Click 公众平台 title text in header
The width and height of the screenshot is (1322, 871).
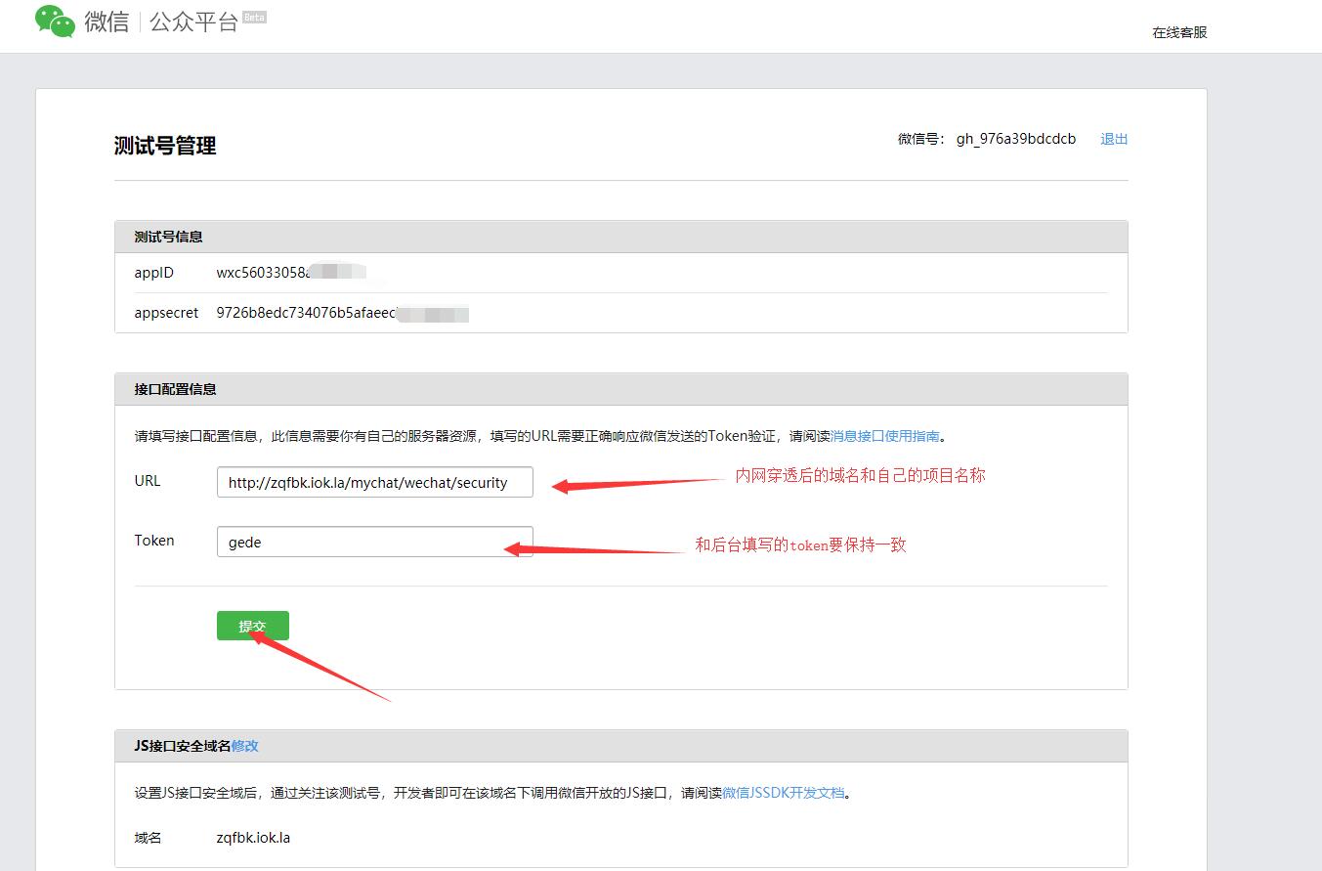point(193,22)
